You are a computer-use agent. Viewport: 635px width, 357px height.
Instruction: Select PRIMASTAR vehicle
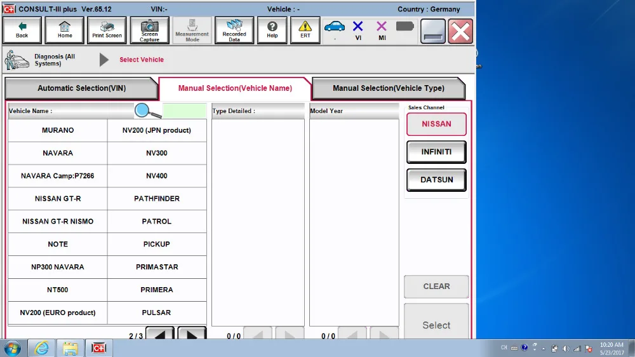(157, 267)
